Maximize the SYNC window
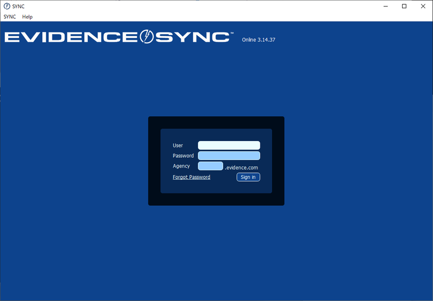The width and height of the screenshot is (433, 301). pos(404,6)
